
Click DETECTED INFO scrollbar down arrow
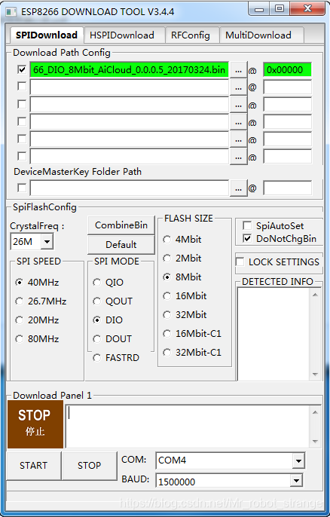click(x=315, y=375)
